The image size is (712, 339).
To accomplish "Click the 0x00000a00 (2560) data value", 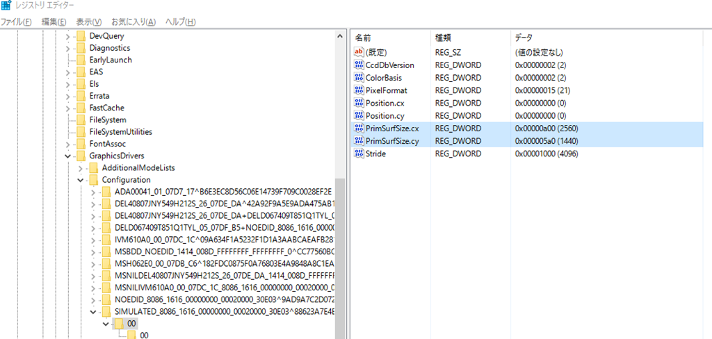I will pos(547,128).
